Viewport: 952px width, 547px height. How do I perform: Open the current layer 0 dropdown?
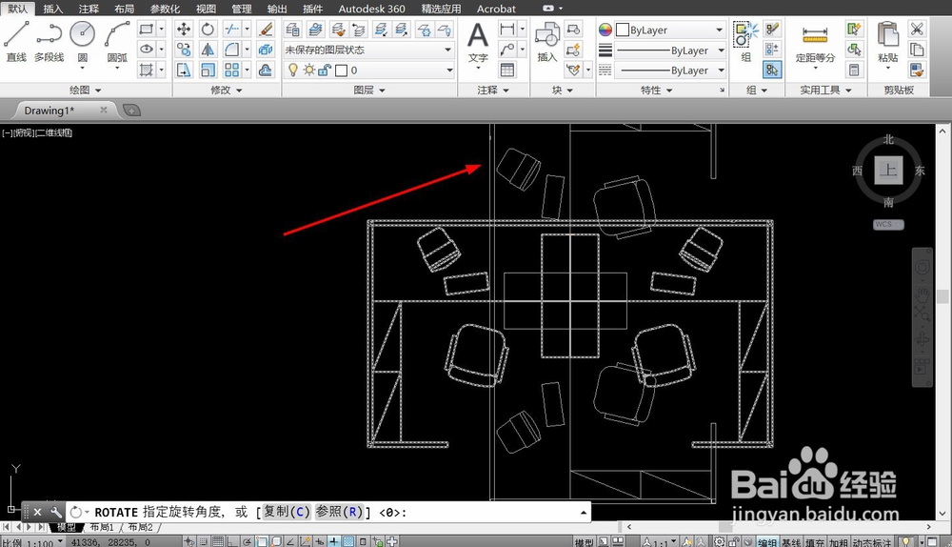point(369,70)
